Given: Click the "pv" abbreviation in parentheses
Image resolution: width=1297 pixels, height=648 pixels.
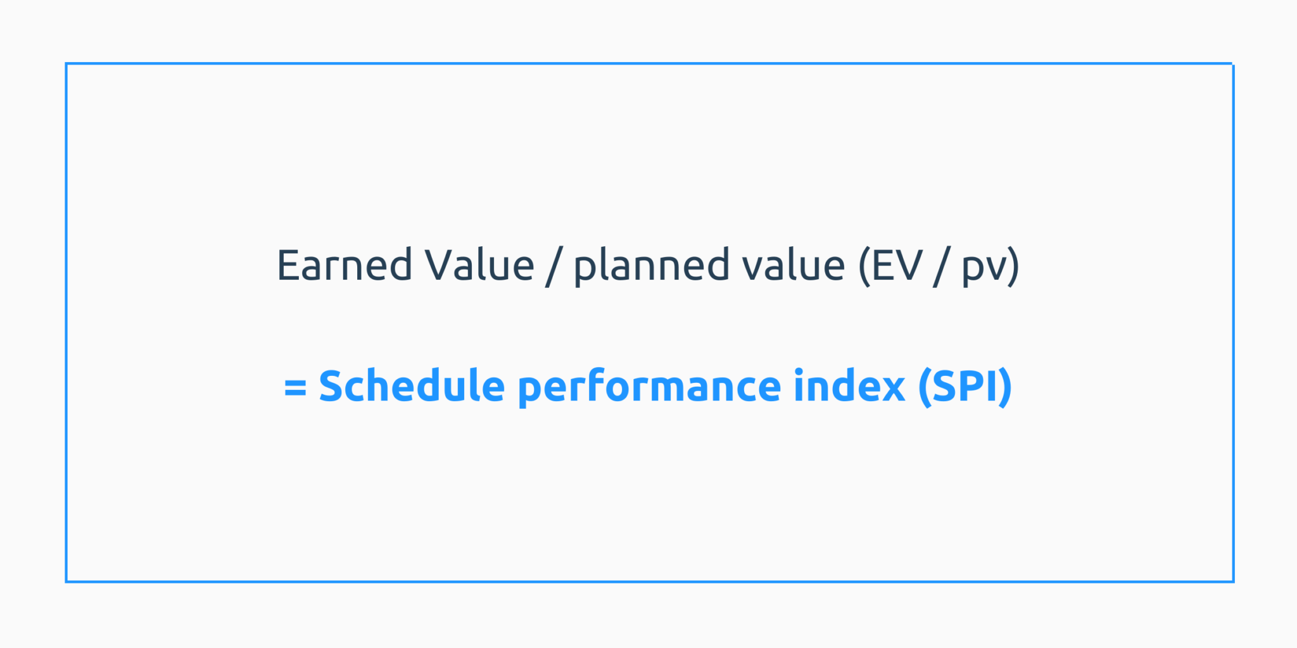Looking at the screenshot, I should [981, 268].
